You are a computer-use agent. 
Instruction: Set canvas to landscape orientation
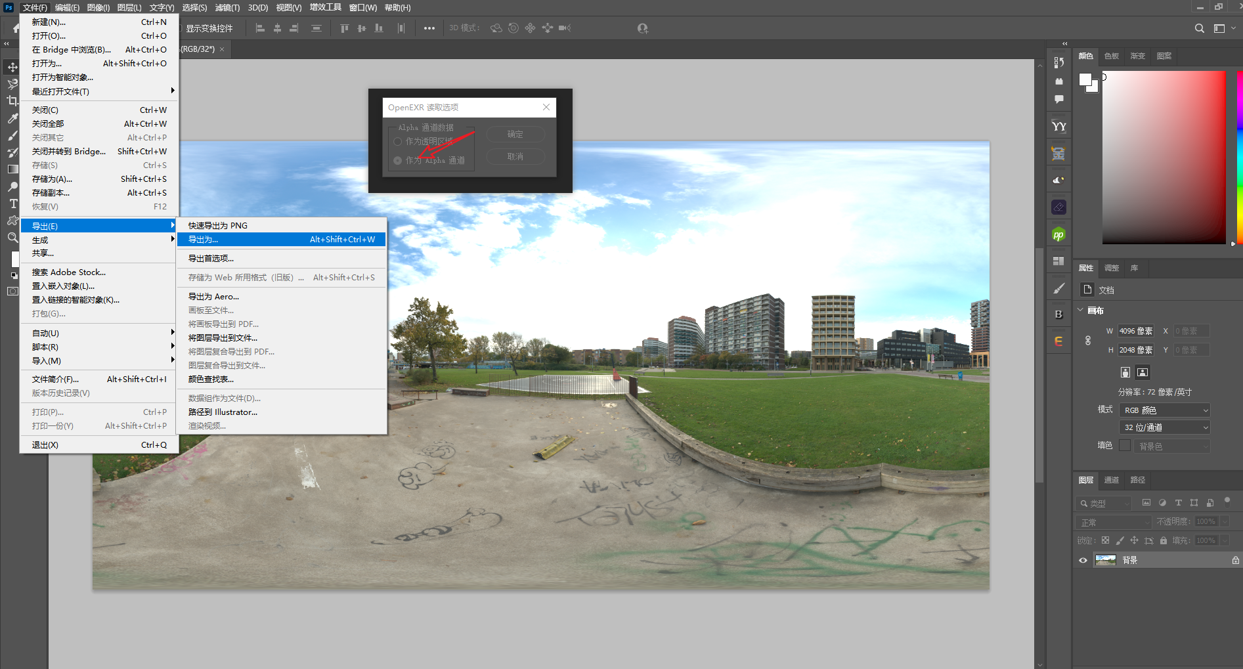1143,372
